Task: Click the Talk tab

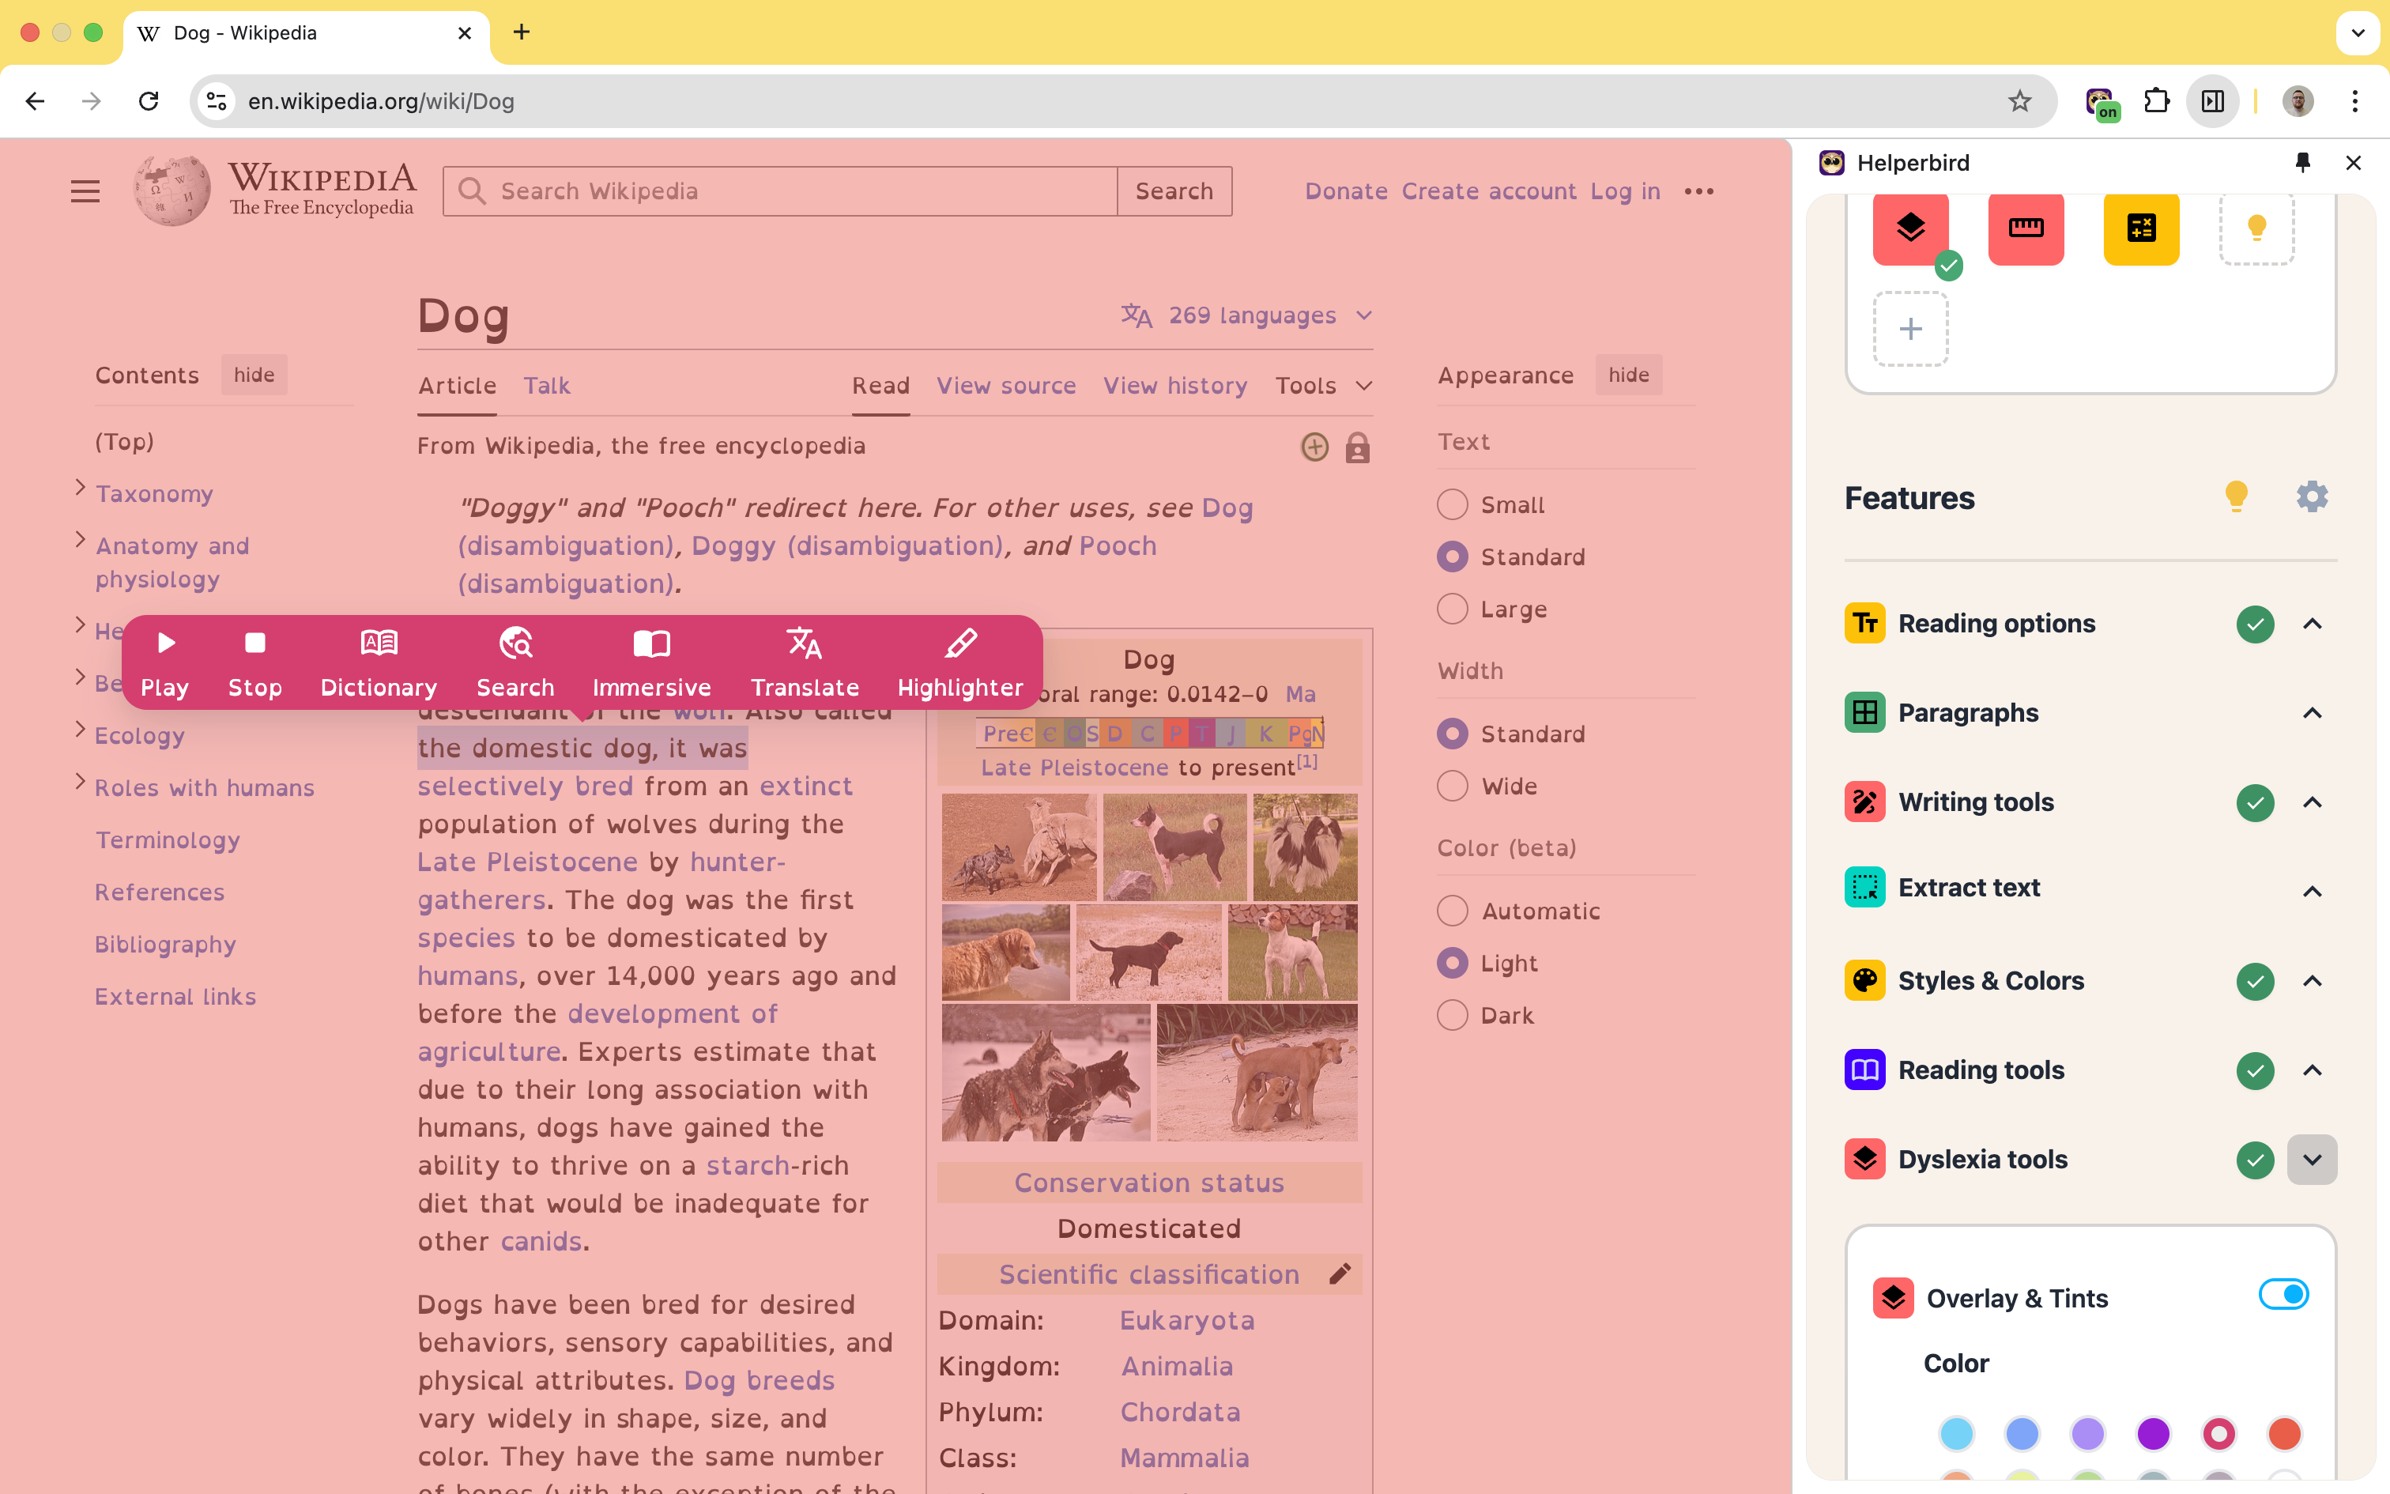Action: pos(545,386)
